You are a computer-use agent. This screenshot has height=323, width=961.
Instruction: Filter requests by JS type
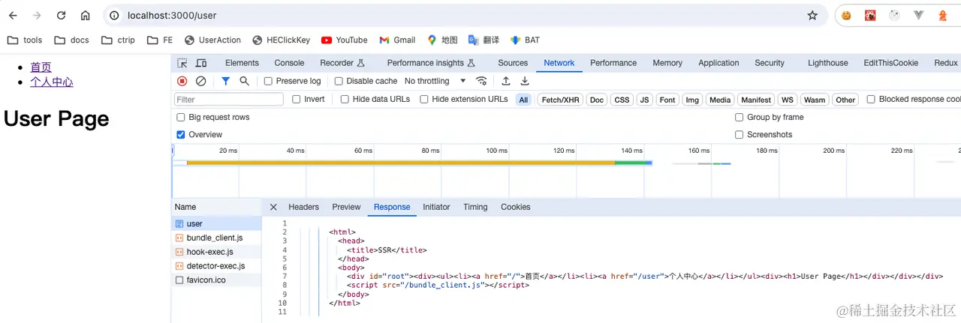644,100
